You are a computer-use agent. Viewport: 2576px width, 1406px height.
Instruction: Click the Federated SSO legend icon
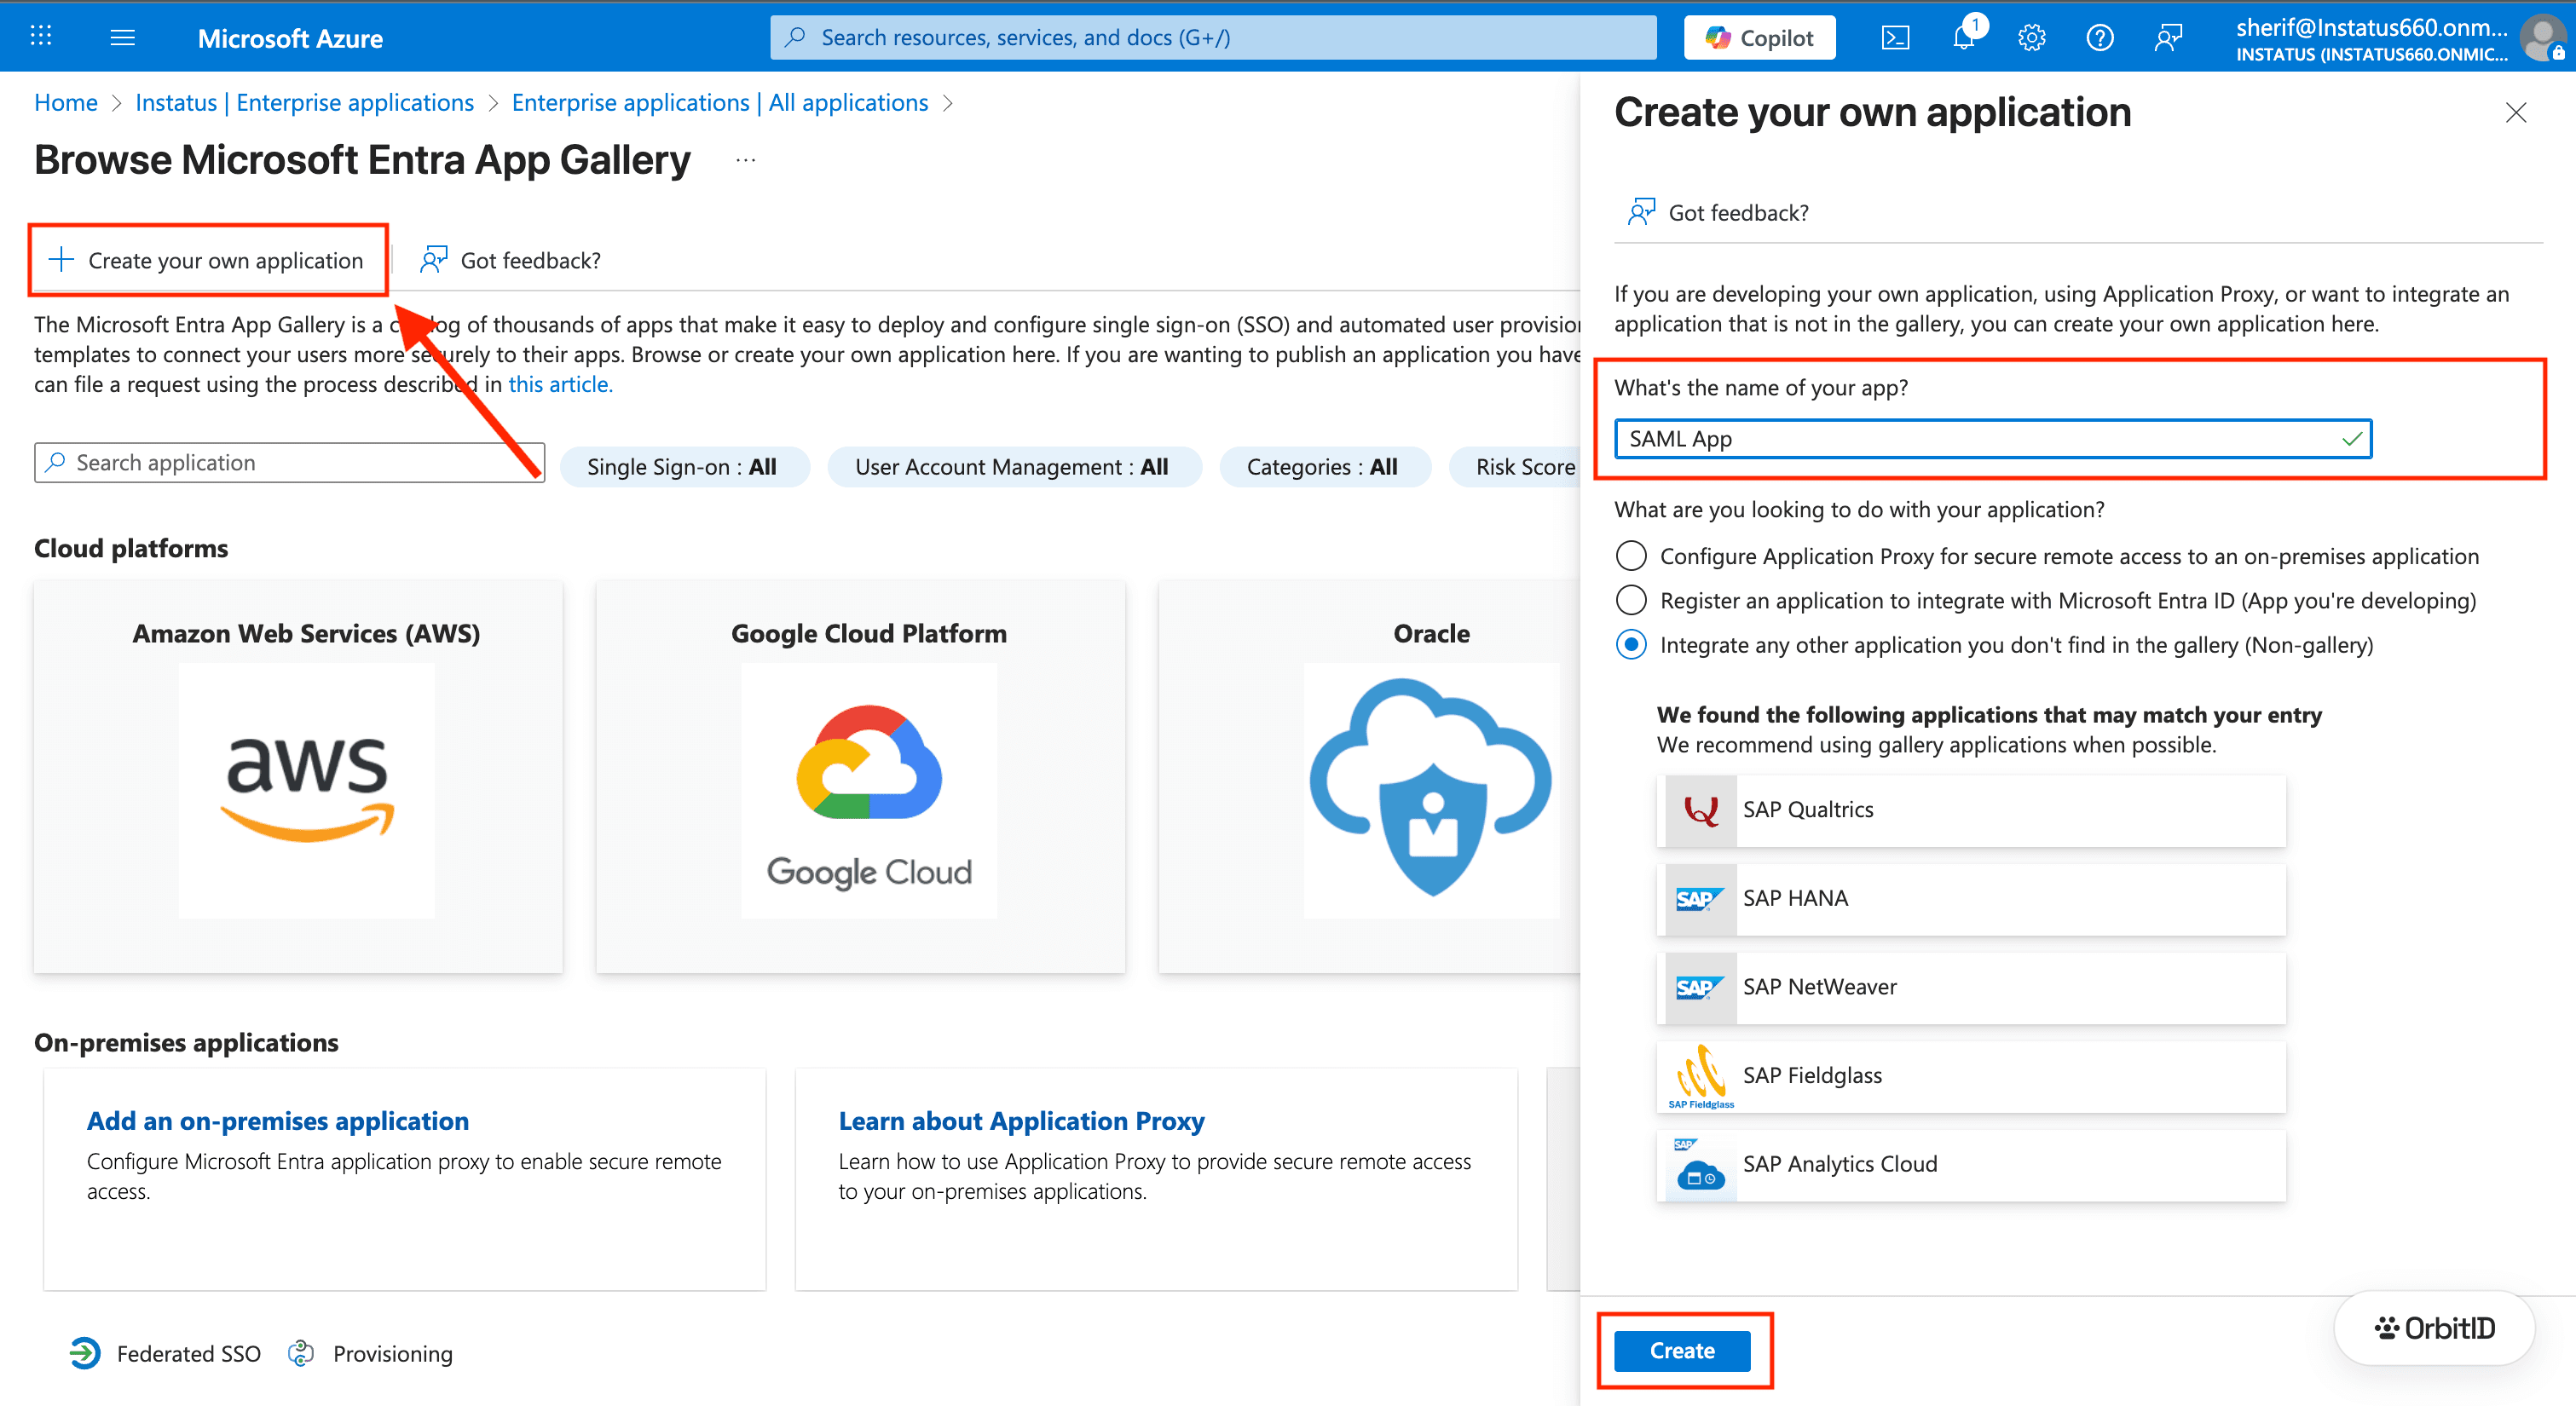coord(85,1353)
